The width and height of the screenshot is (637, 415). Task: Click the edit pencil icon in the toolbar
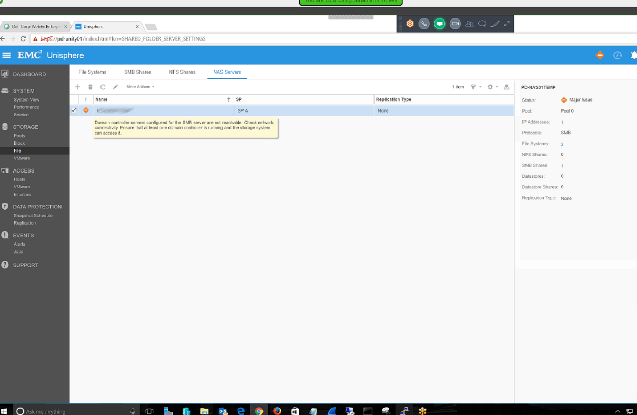115,87
